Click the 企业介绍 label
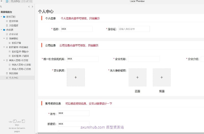204x134 pixels. [x=194, y=59]
